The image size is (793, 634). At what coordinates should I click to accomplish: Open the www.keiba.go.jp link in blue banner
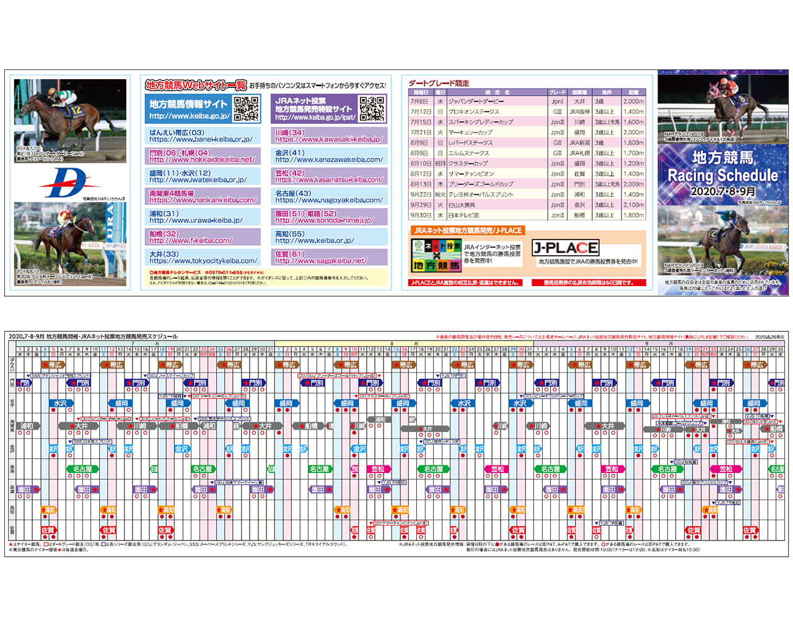[x=189, y=116]
